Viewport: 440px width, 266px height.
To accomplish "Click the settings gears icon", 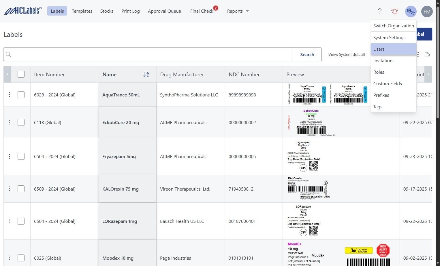I will click(411, 12).
